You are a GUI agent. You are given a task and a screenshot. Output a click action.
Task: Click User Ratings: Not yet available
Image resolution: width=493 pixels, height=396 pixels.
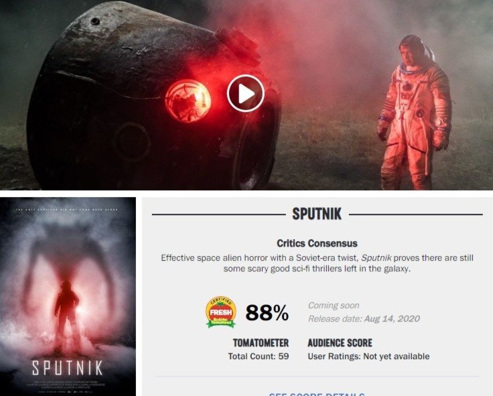coord(368,356)
